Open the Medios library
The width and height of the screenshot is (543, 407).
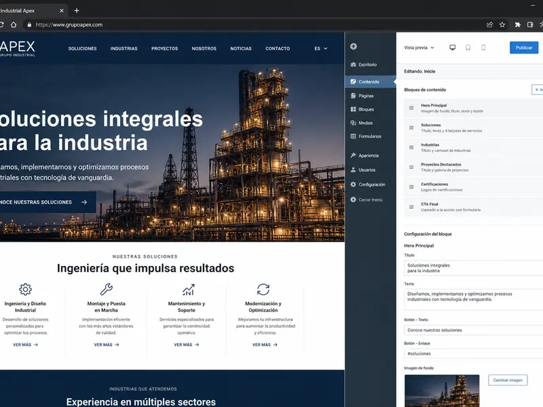(x=365, y=123)
